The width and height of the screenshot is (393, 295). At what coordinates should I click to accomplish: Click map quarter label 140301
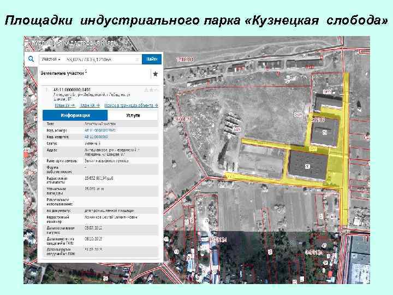pyautogui.click(x=185, y=60)
